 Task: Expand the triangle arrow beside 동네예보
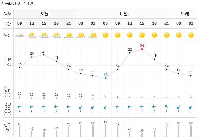2,3
